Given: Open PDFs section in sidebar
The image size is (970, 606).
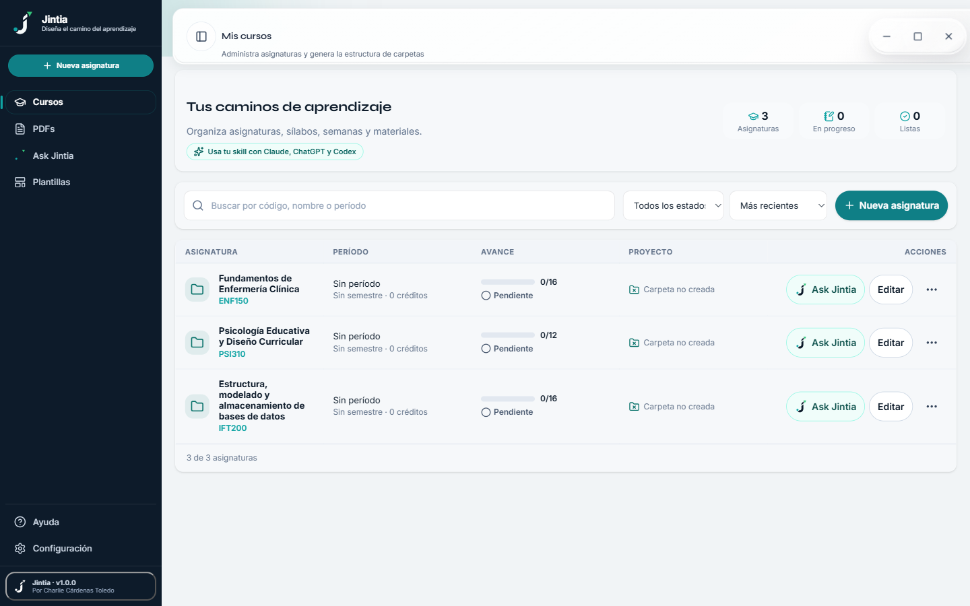Looking at the screenshot, I should [x=81, y=129].
